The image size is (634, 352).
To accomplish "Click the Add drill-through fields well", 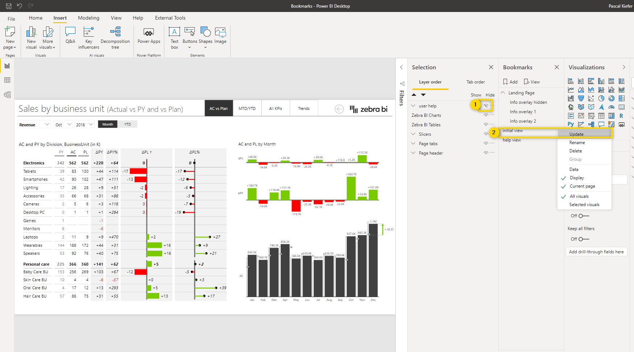I will coord(597,251).
